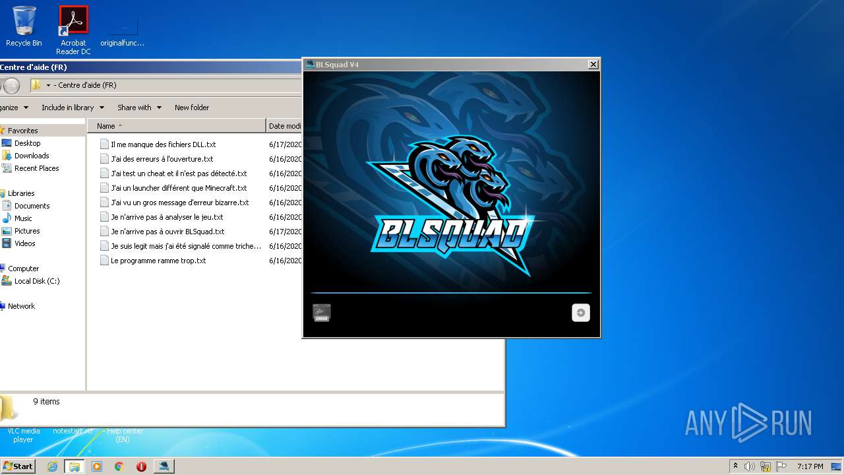The width and height of the screenshot is (844, 475).
Task: Open the Organize menu dropdown
Action: [x=15, y=108]
